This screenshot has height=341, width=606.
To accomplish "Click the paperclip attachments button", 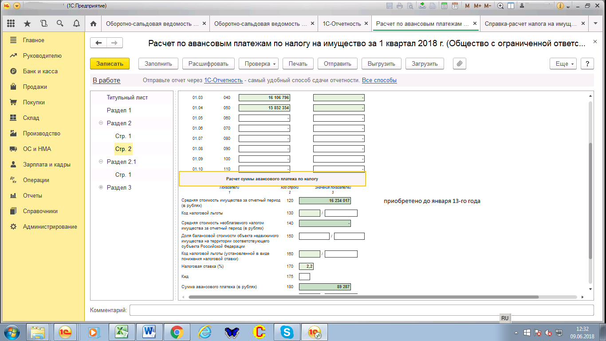I will pos(460,63).
